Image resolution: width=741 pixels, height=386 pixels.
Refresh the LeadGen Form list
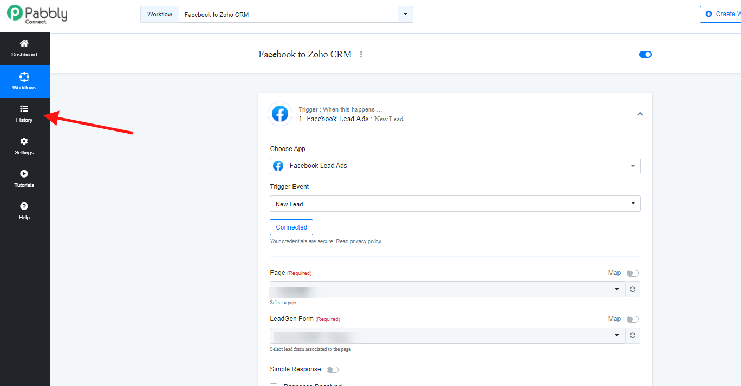click(633, 336)
